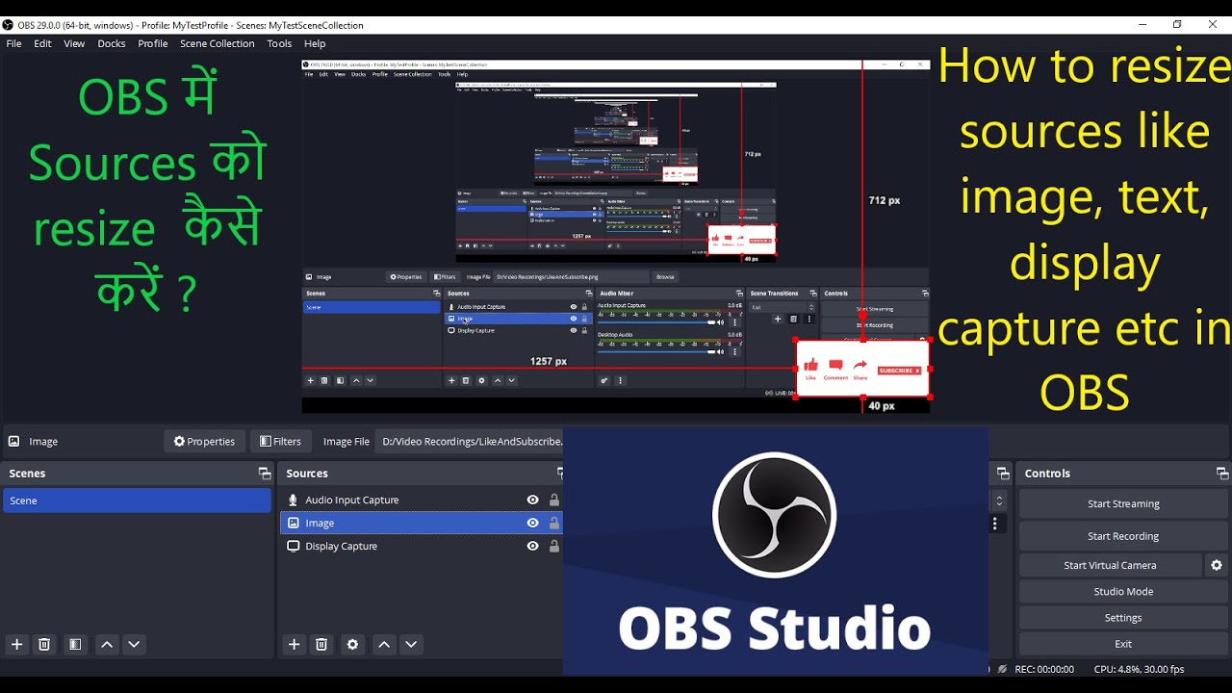The image size is (1232, 693).
Task: Pop out the dock left of Controls
Action: click(1002, 474)
